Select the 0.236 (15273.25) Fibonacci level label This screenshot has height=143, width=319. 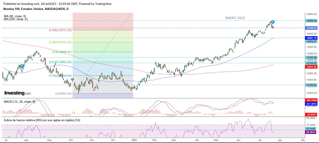click(x=60, y=30)
